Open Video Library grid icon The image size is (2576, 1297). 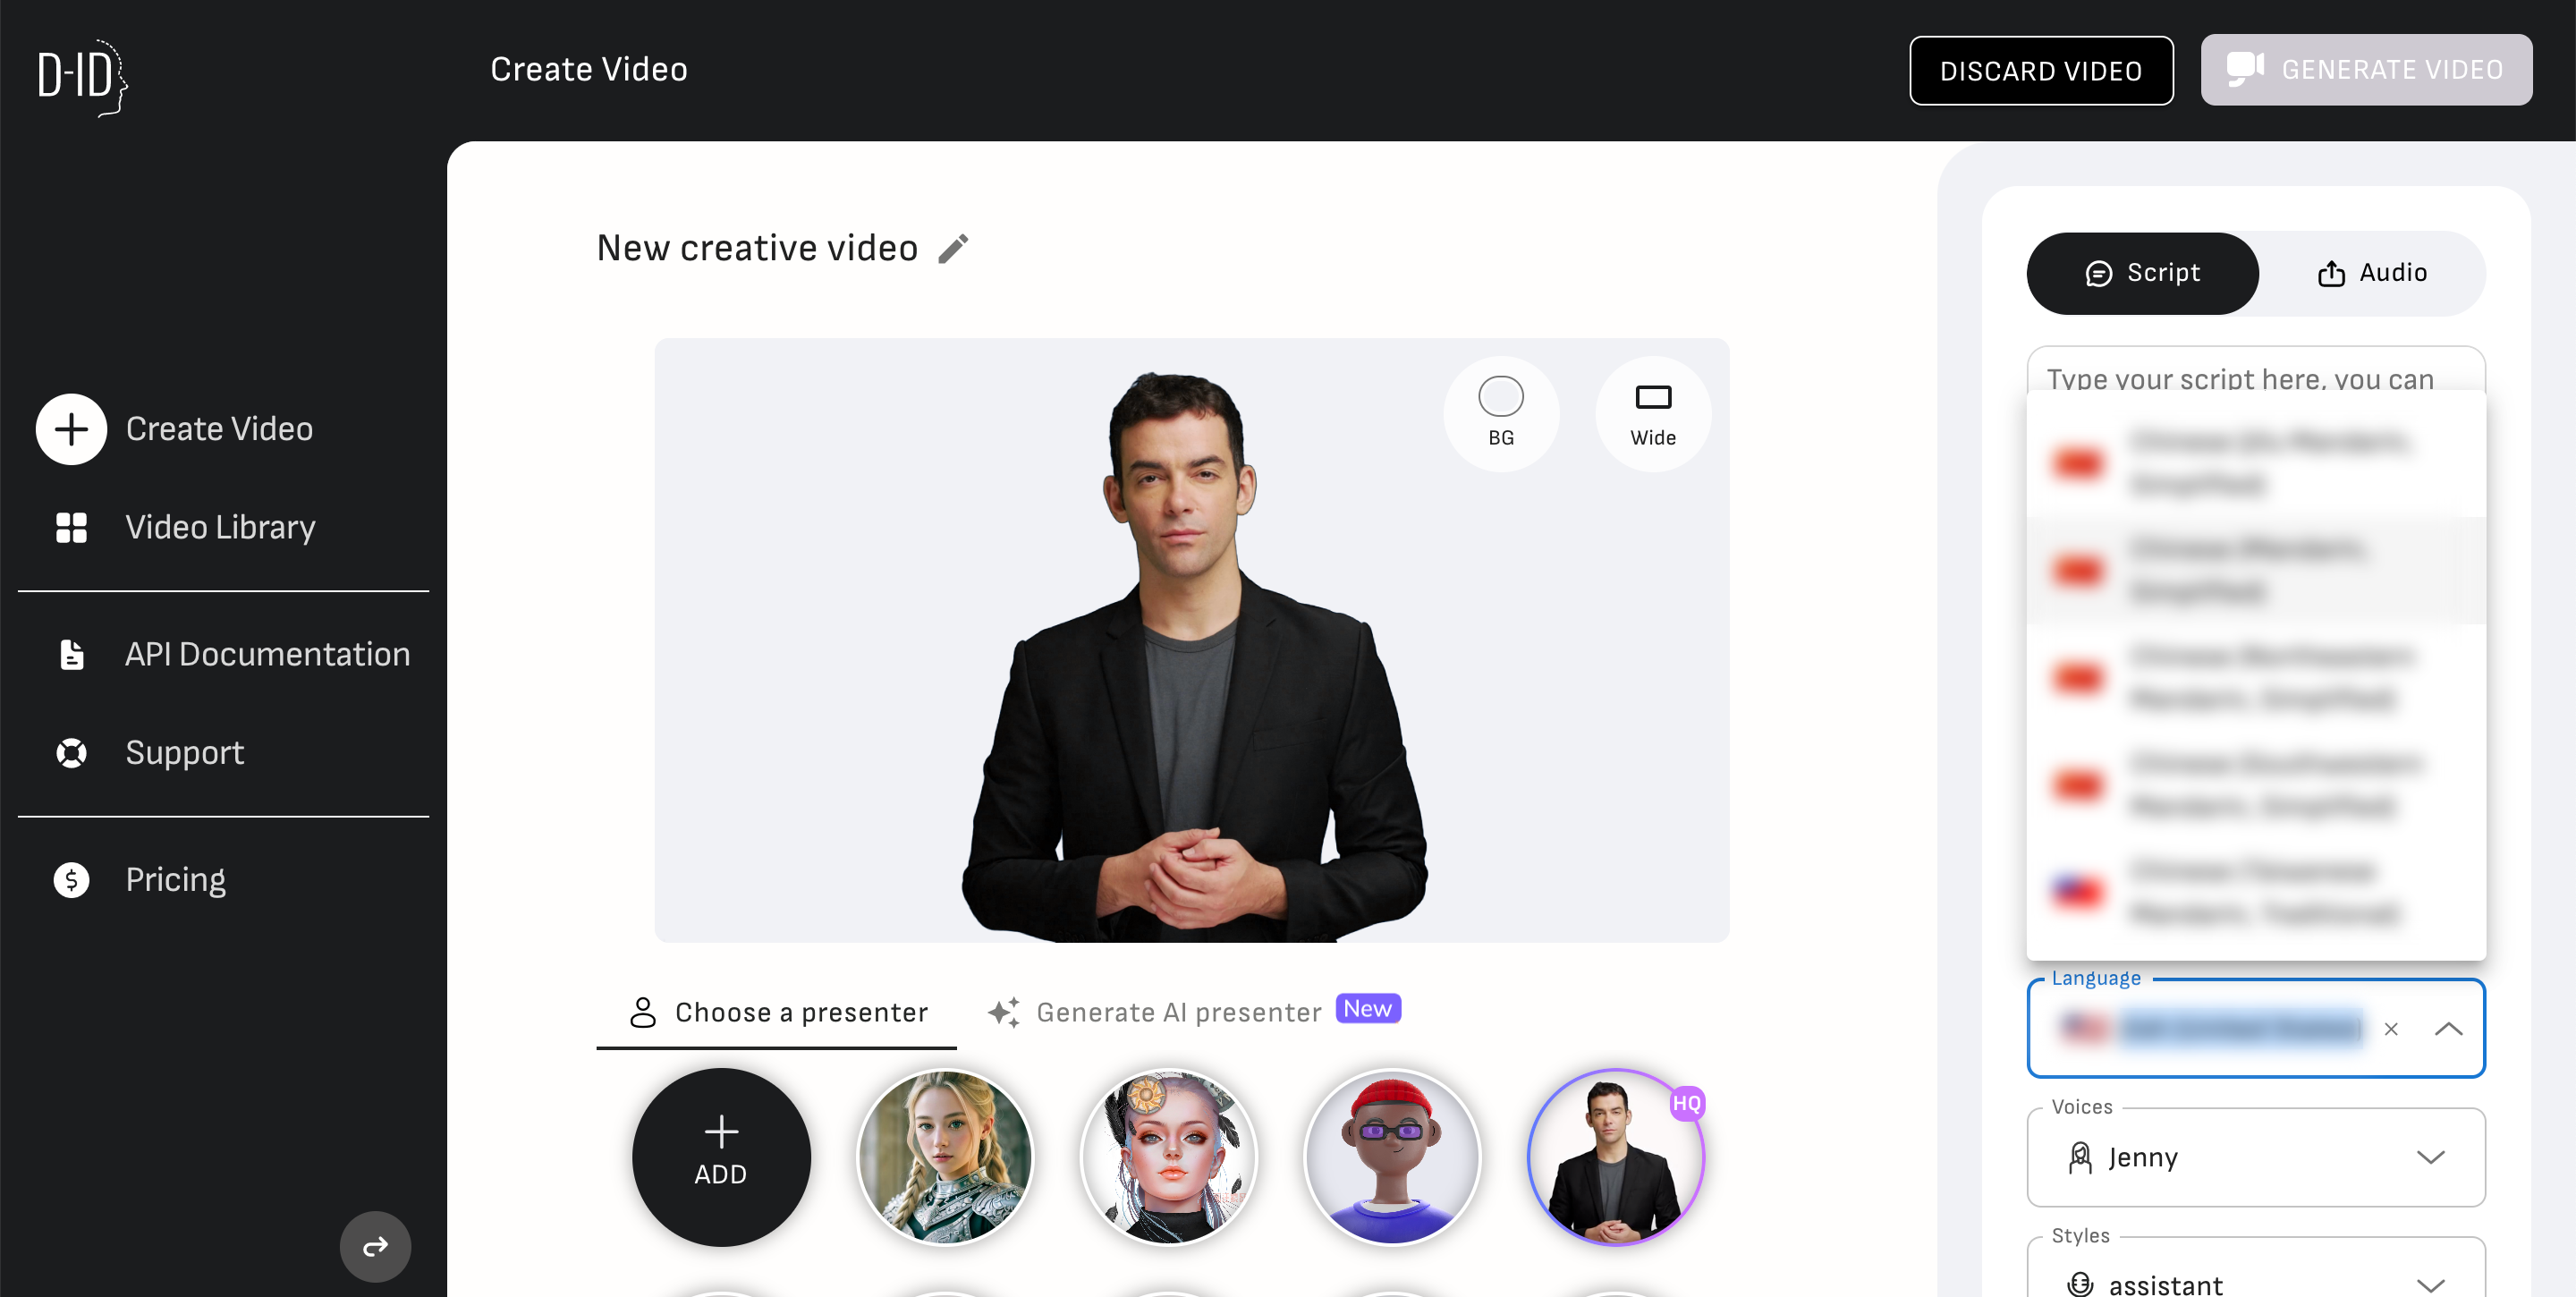[71, 527]
